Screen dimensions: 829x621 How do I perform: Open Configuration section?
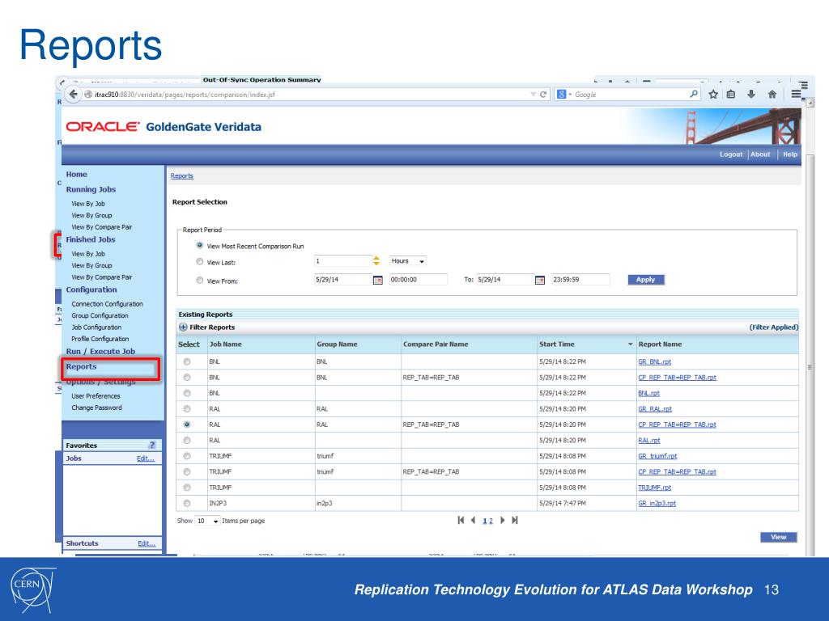tap(91, 289)
